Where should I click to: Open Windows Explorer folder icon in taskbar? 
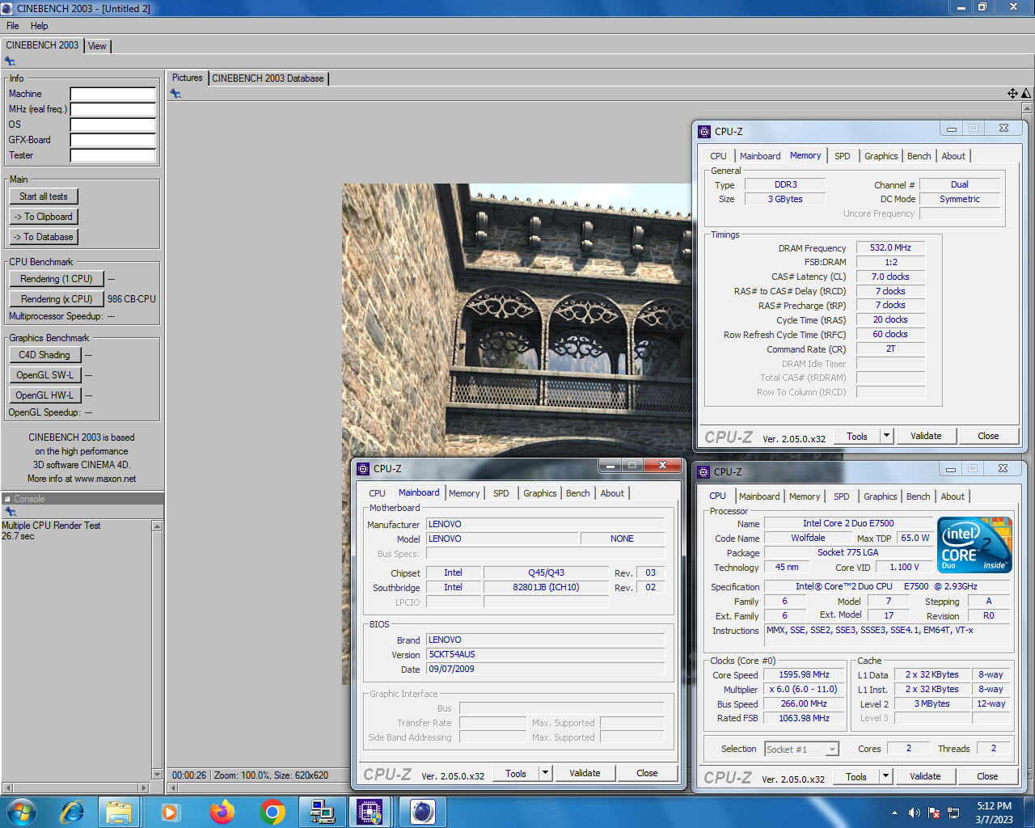pyautogui.click(x=119, y=812)
